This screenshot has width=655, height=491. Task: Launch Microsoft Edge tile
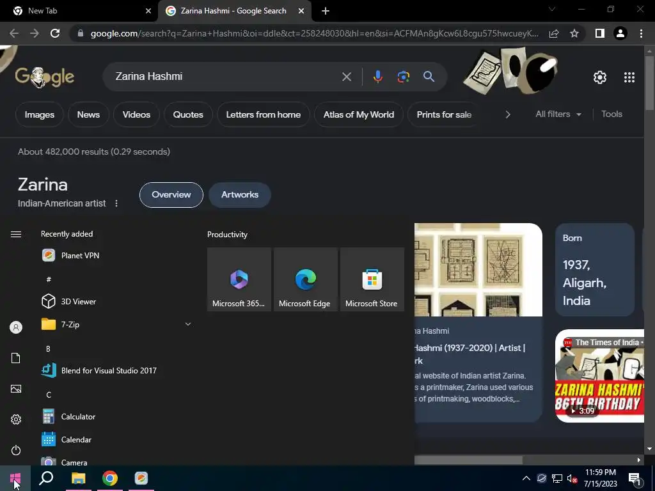coord(305,279)
